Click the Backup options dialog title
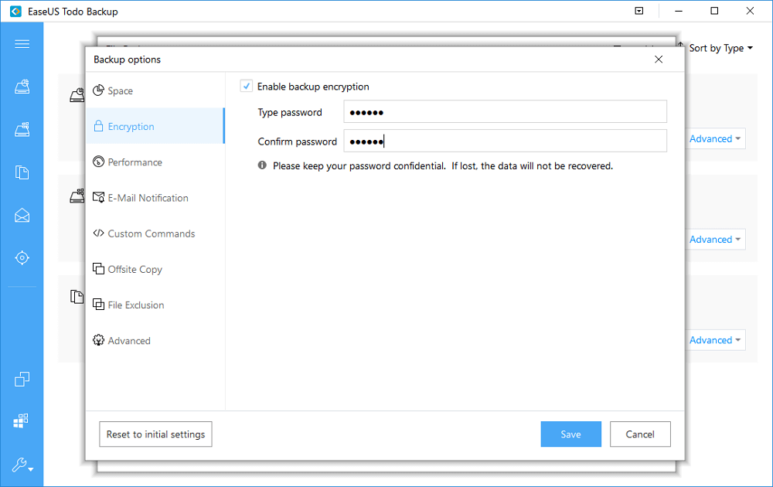Viewport: 773px width, 487px height. (x=128, y=60)
